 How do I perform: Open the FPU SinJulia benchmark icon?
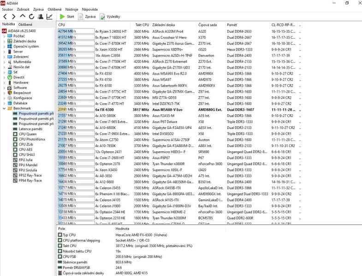(15, 170)
